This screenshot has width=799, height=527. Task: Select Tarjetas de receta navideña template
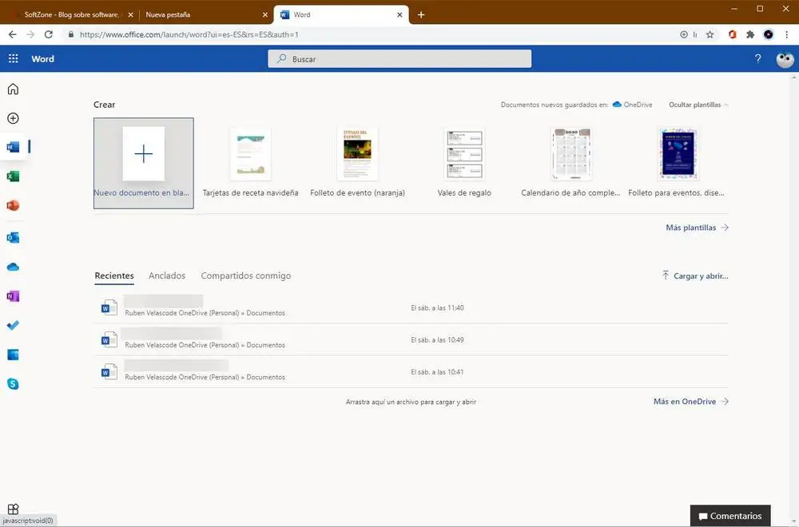pos(250,163)
